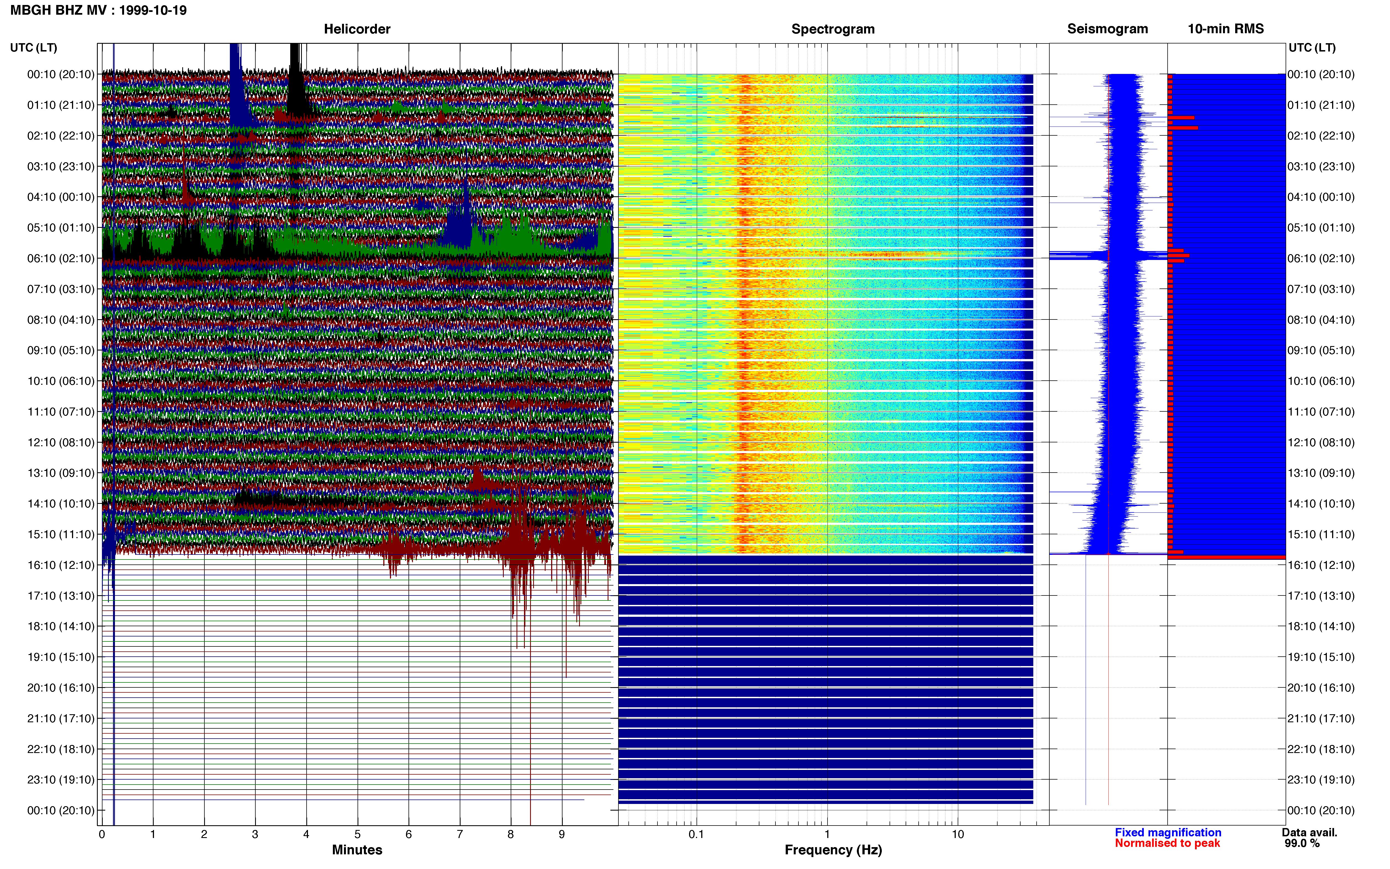Screen dimensions: 1390x869
Task: Click Minutes axis tick label '2'
Action: coord(204,834)
